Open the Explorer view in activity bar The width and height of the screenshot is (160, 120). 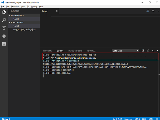(x=4, y=12)
